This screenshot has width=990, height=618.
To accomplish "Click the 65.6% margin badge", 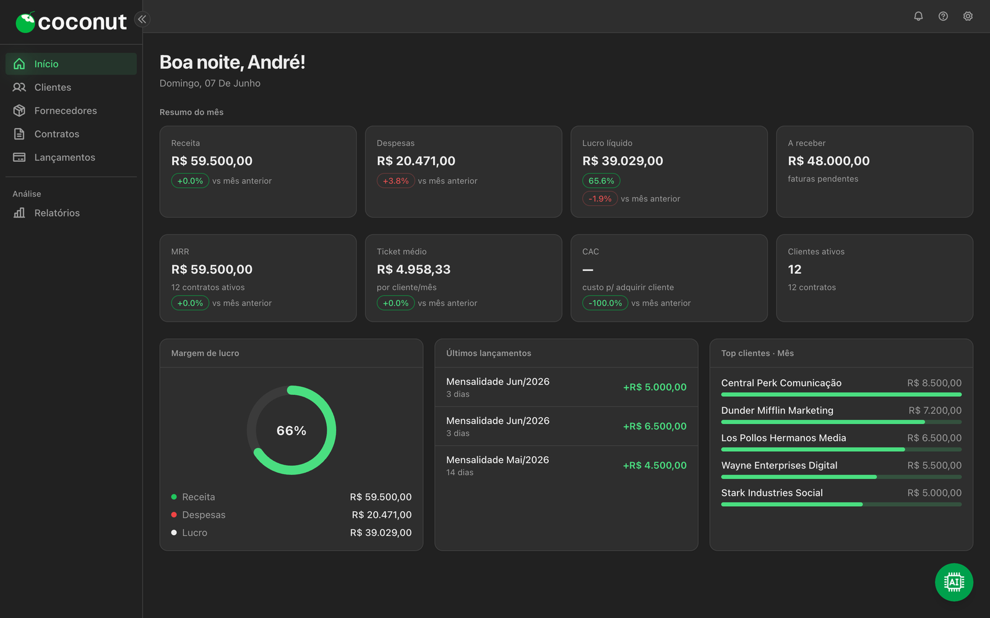I will (601, 181).
